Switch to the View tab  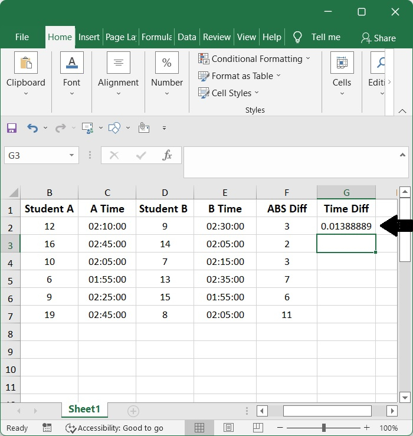(247, 37)
